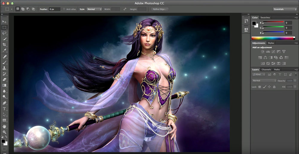Image resolution: width=299 pixels, height=154 pixels.
Task: Select the Spot Healing Brush tool
Action: pos(4,57)
